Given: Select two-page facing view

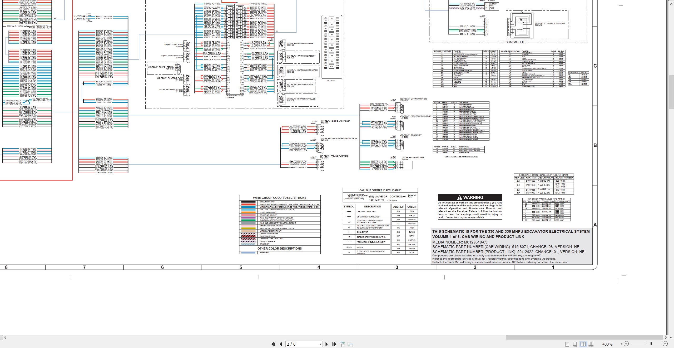Looking at the screenshot, I should pos(583,344).
